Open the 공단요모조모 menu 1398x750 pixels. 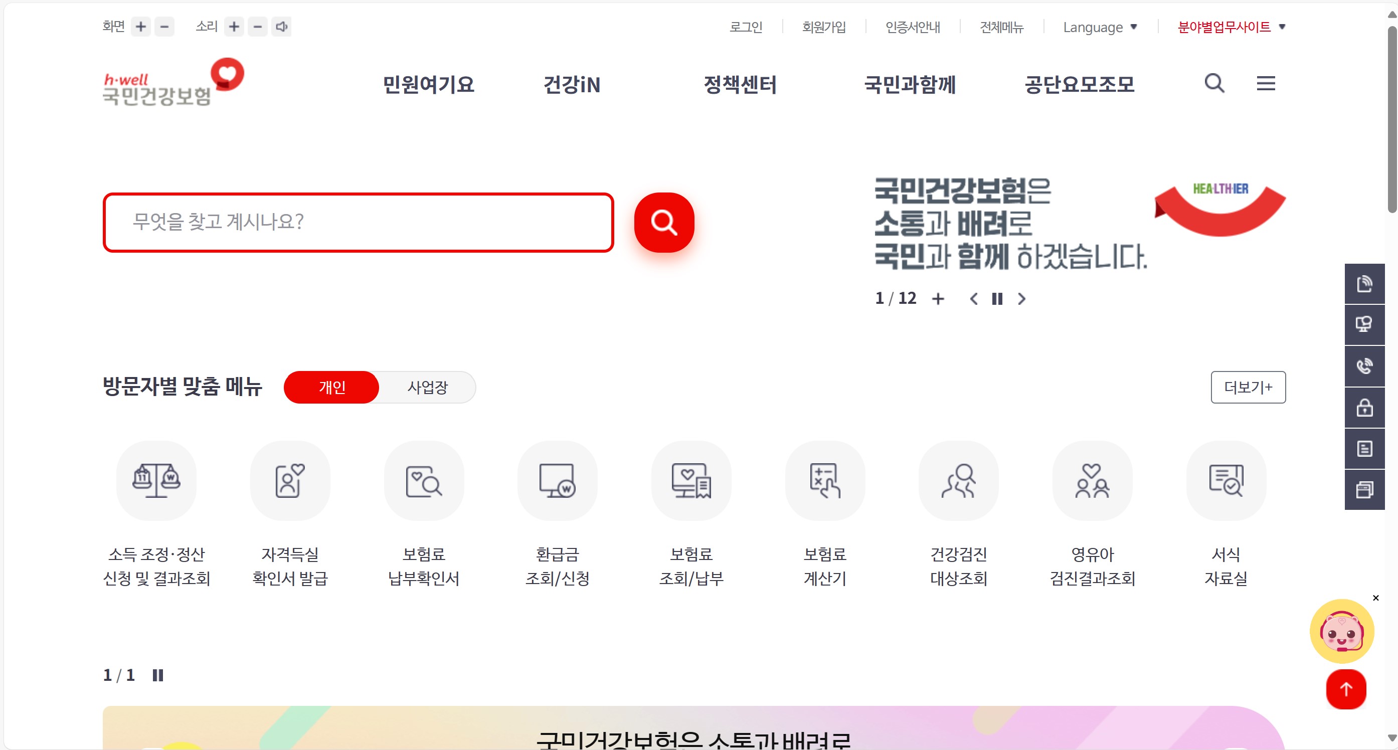1080,84
